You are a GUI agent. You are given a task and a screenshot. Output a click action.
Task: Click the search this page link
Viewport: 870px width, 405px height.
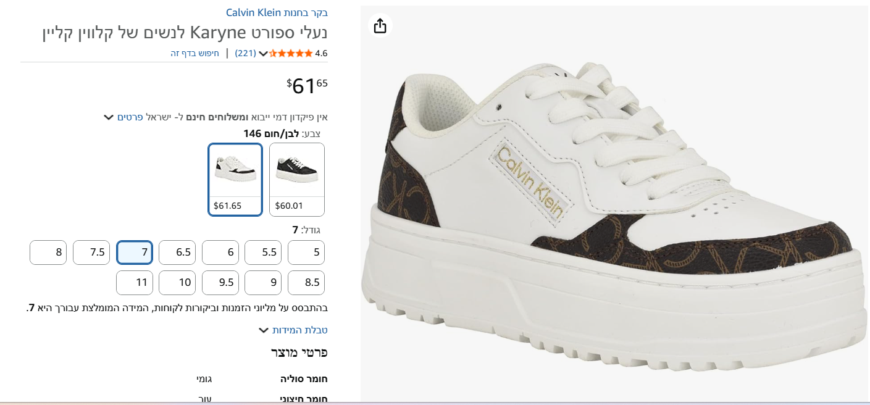[x=195, y=53]
